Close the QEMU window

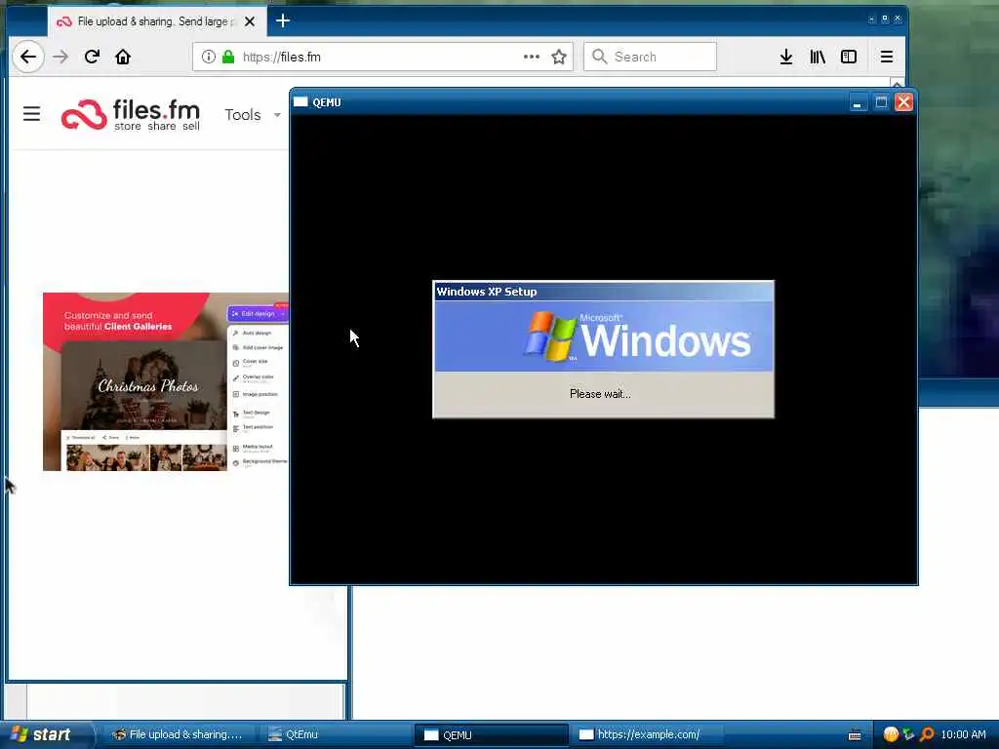coord(904,102)
